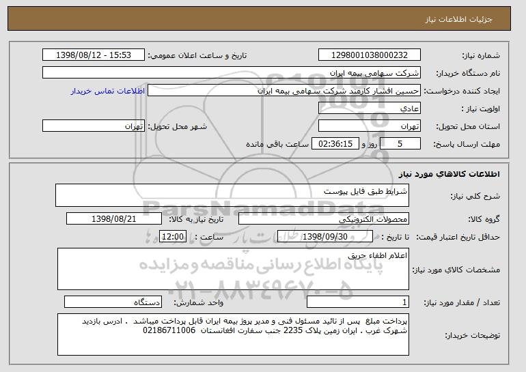
Task: Click the need date field 1398/08/21
Action: 114,219
